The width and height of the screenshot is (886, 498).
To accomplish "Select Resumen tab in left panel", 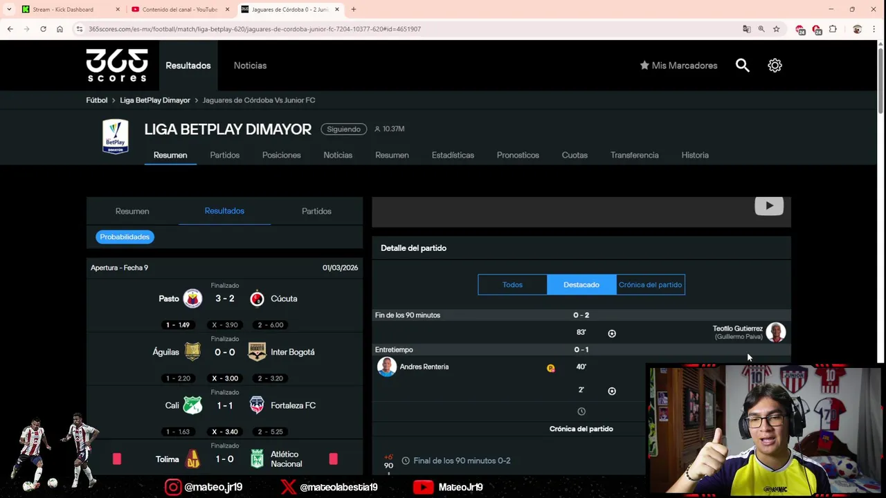I will (132, 211).
